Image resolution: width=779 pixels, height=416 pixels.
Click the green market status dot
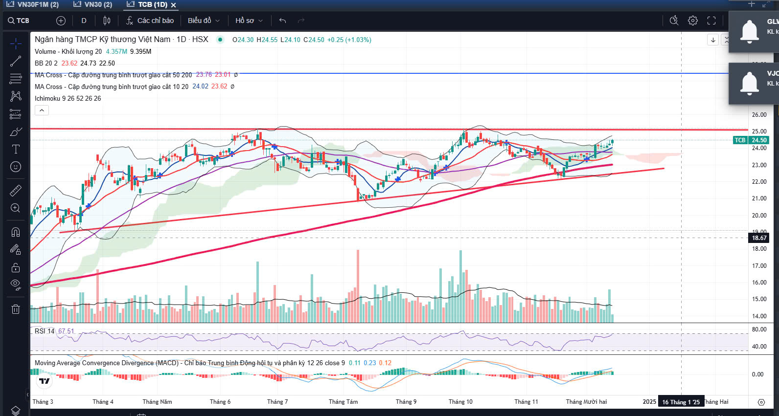coord(221,40)
